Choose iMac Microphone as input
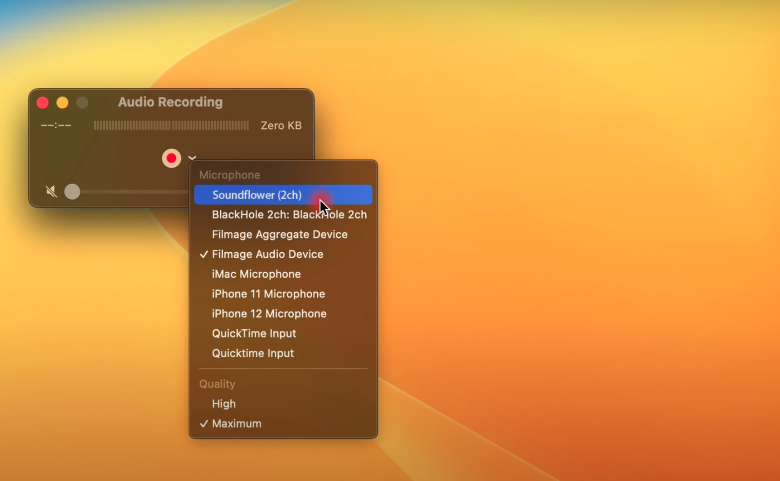The height and width of the screenshot is (481, 780). (283, 274)
